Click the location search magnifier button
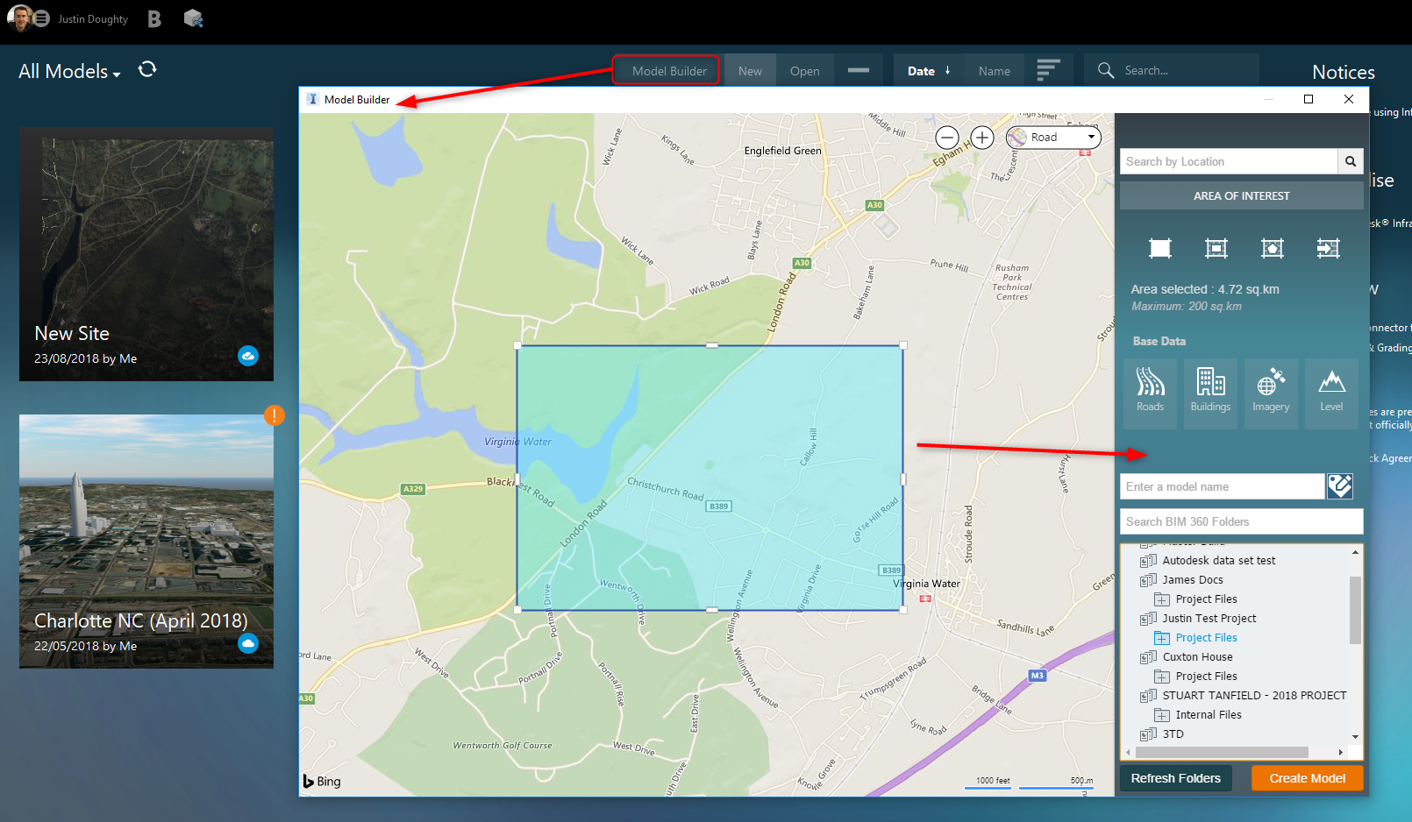 [x=1351, y=161]
